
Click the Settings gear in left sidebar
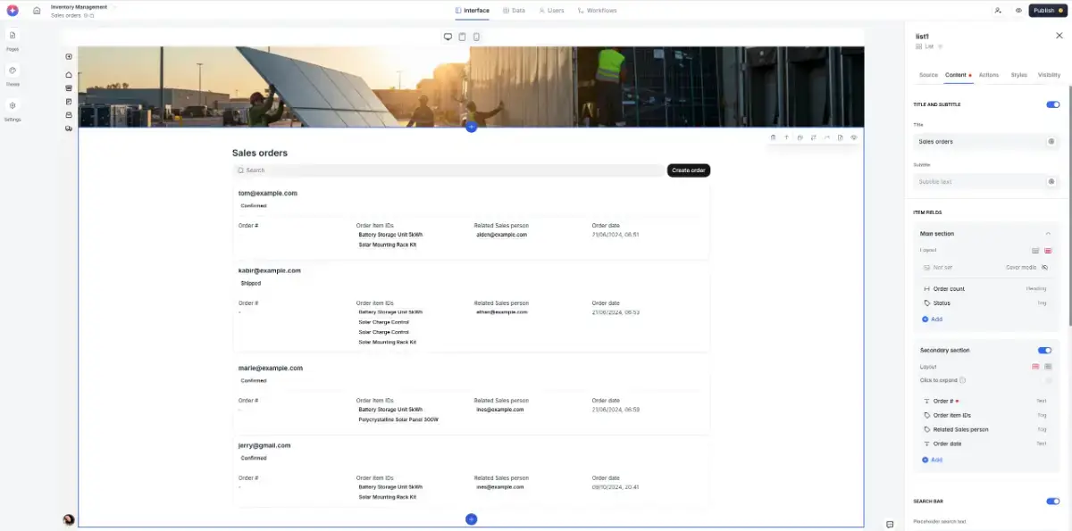pos(13,105)
